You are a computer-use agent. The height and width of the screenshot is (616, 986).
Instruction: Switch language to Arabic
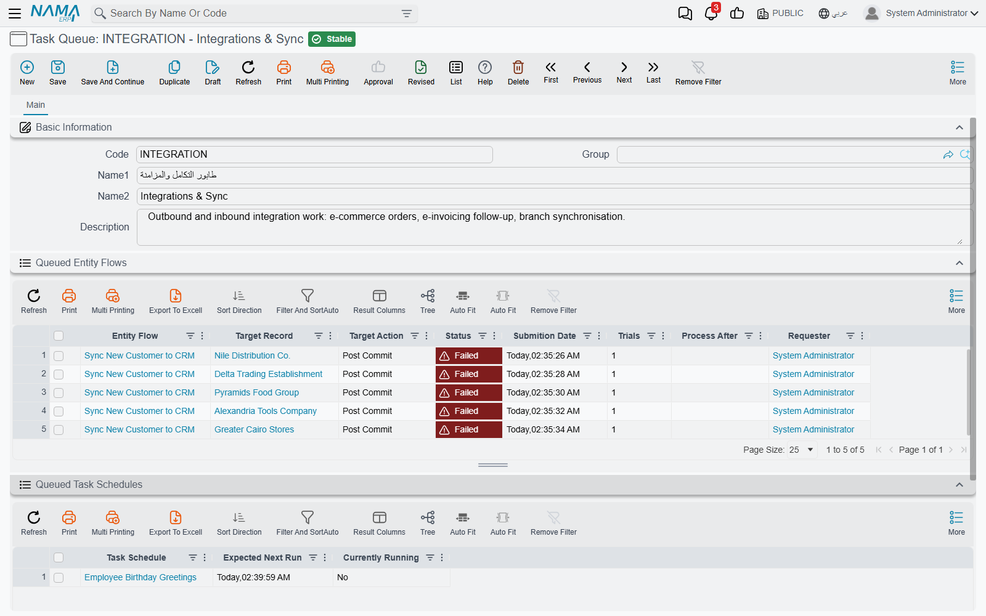click(x=833, y=13)
